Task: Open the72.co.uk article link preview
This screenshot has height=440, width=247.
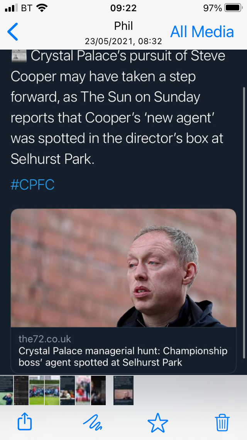Action: [x=123, y=351]
